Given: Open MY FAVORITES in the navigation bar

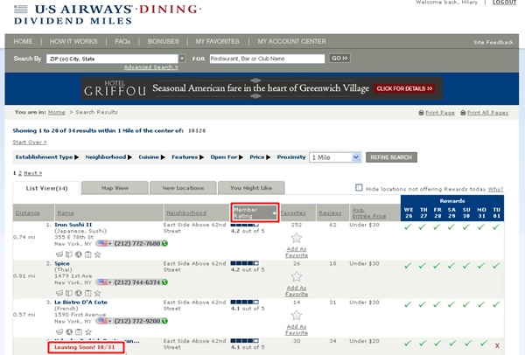Looking at the screenshot, I should point(217,41).
